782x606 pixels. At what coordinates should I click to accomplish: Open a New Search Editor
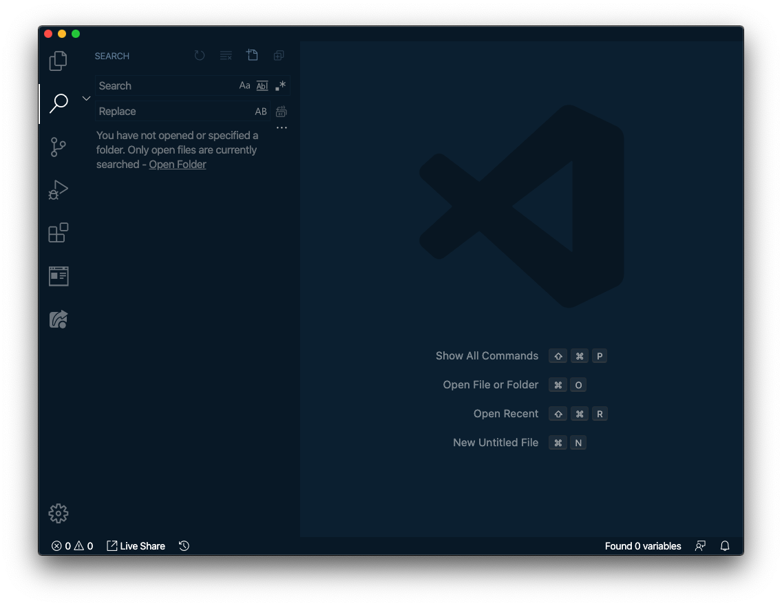(253, 55)
